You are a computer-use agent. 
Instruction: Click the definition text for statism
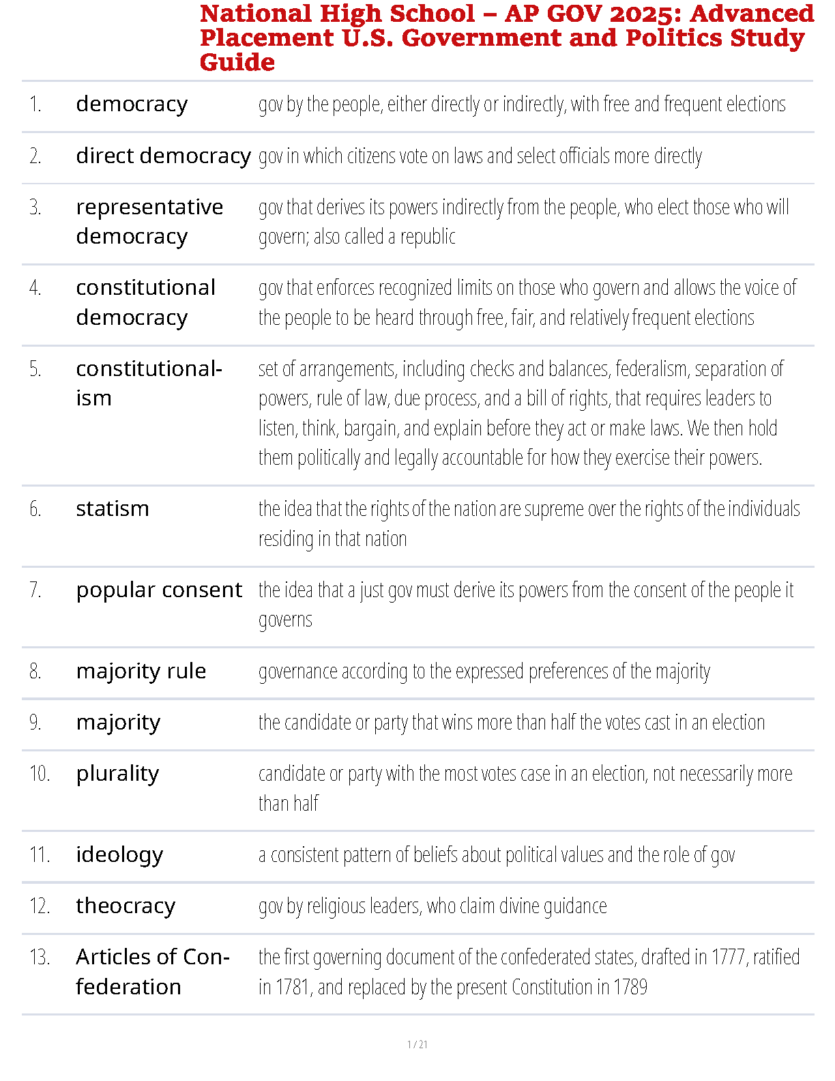pos(529,523)
